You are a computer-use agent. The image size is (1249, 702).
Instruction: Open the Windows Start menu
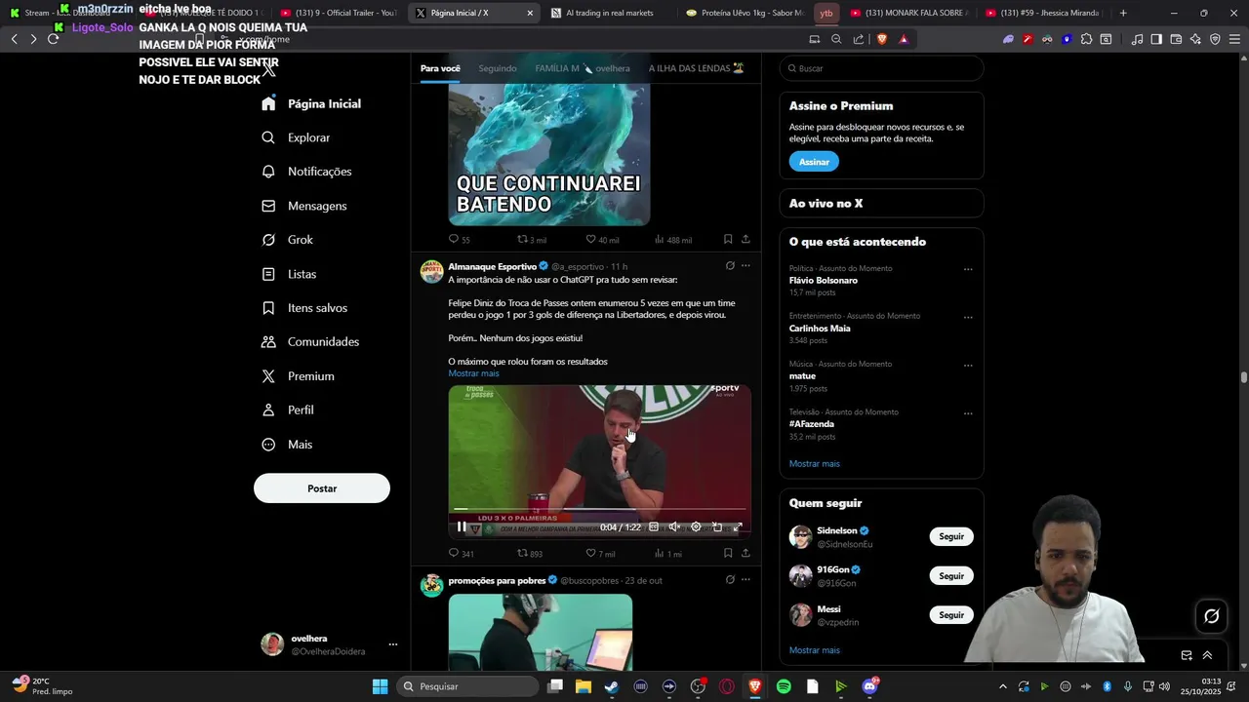(380, 686)
